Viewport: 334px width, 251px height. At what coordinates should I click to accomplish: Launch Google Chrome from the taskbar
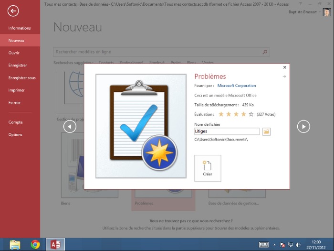[35, 245]
